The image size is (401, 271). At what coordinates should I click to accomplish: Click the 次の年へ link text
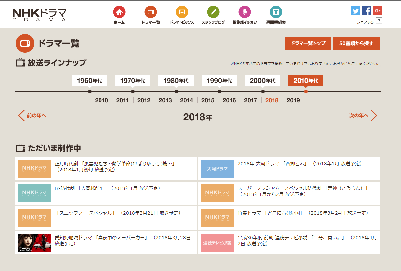359,116
